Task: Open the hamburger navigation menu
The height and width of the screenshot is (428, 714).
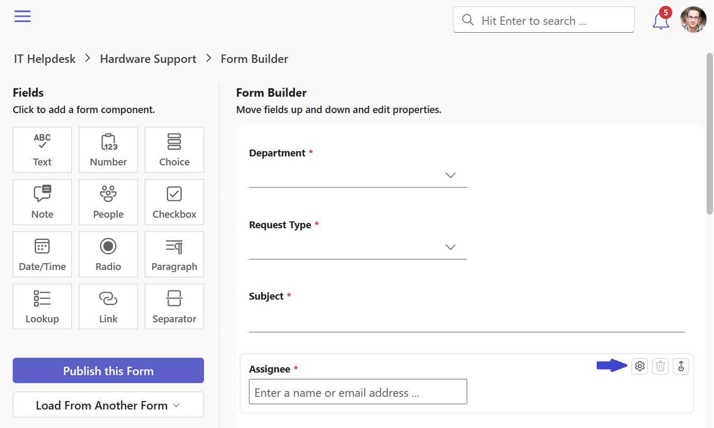Action: click(x=23, y=16)
